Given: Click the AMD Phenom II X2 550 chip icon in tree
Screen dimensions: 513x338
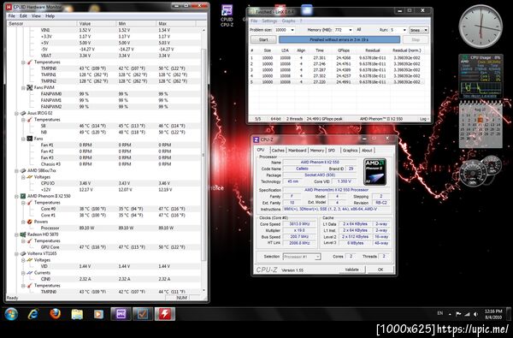Looking at the screenshot, I should pyautogui.click(x=23, y=196).
